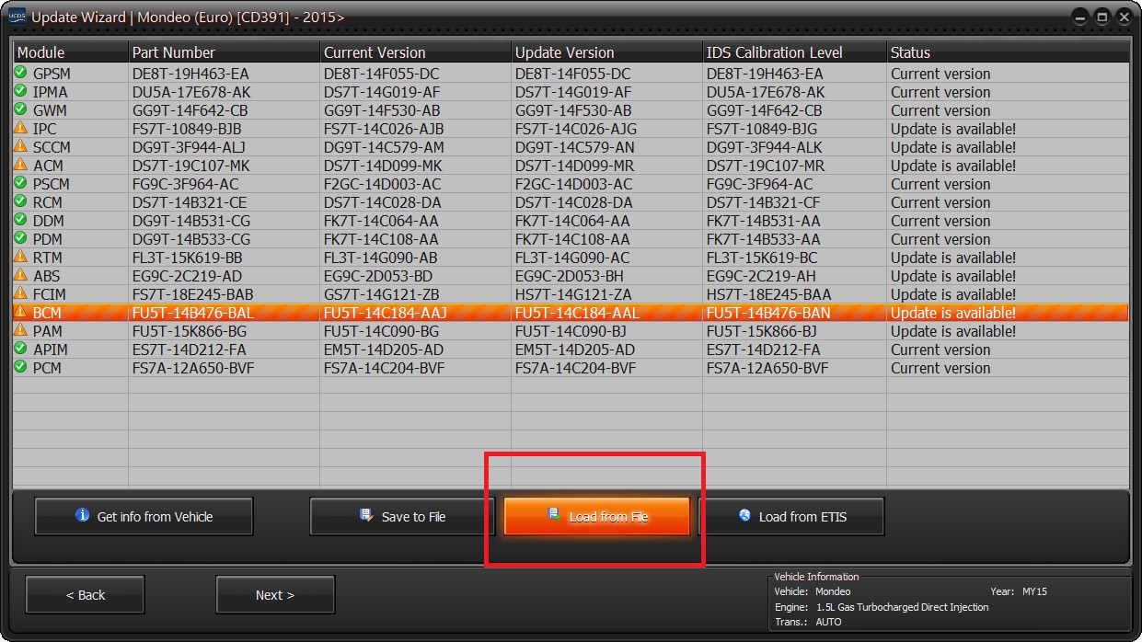Click the Part Number column header
This screenshot has height=642, width=1142.
coord(224,52)
